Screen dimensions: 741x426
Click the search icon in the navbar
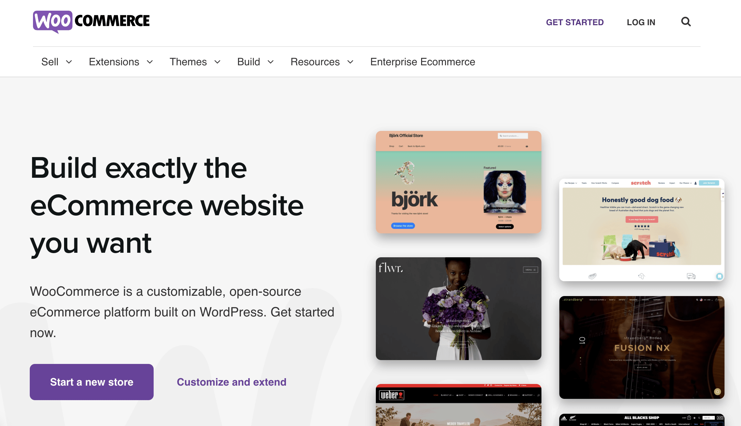click(685, 21)
